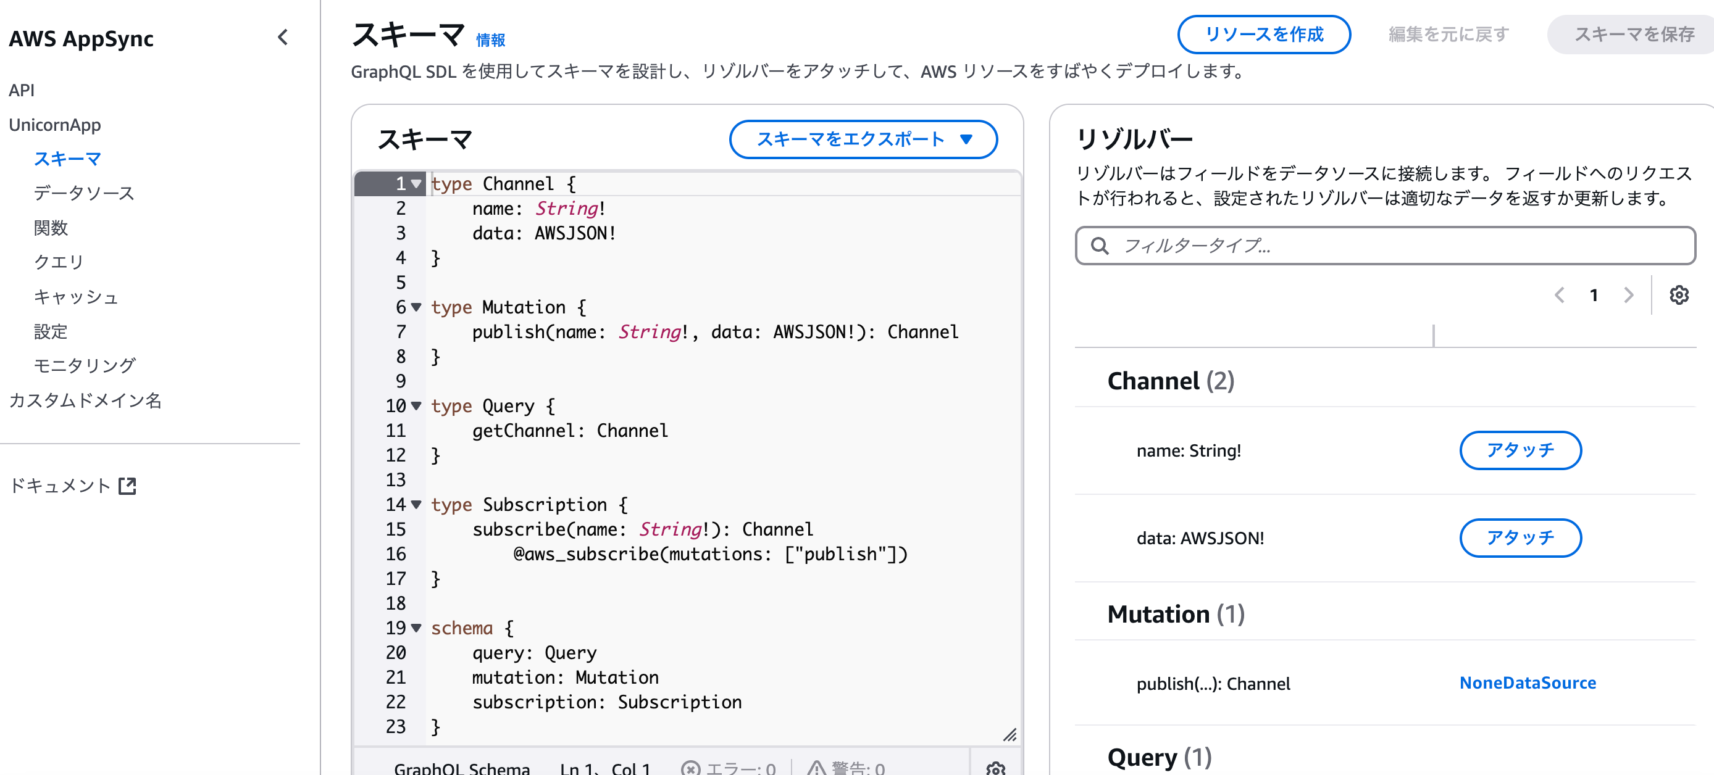
Task: Click the Mutation (1) section heading
Action: point(1176,615)
